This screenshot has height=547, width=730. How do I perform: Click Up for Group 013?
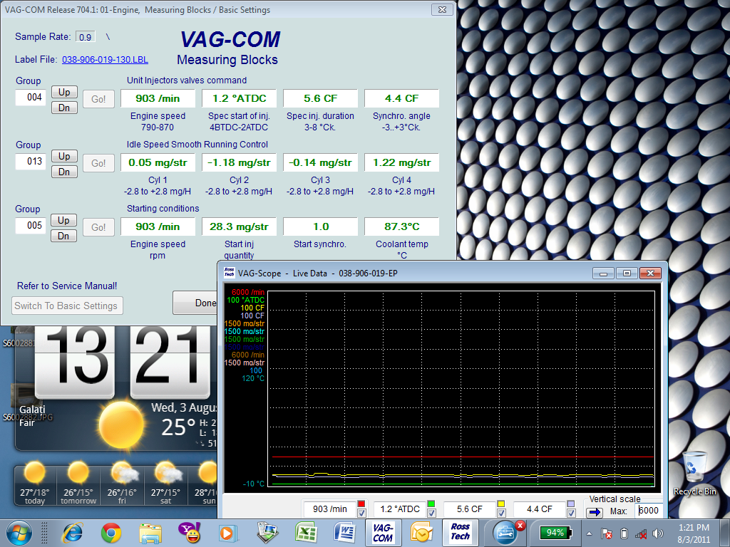[x=64, y=156]
